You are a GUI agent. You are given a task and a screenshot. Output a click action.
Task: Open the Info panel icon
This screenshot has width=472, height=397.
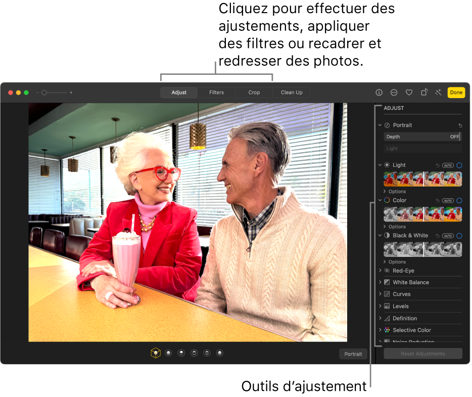[x=379, y=93]
